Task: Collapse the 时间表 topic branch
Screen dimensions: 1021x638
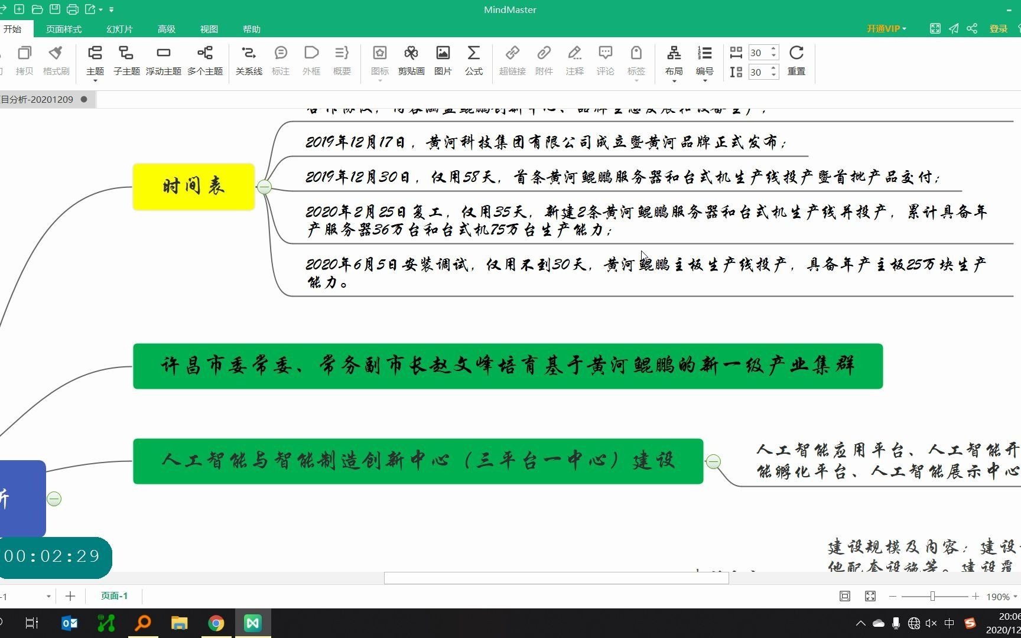Action: (264, 187)
